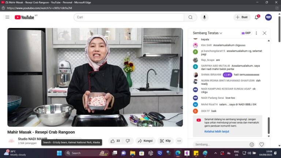The width and height of the screenshot is (281, 158).
Task: Open emoji picker in chat input
Action: pyautogui.click(x=252, y=144)
